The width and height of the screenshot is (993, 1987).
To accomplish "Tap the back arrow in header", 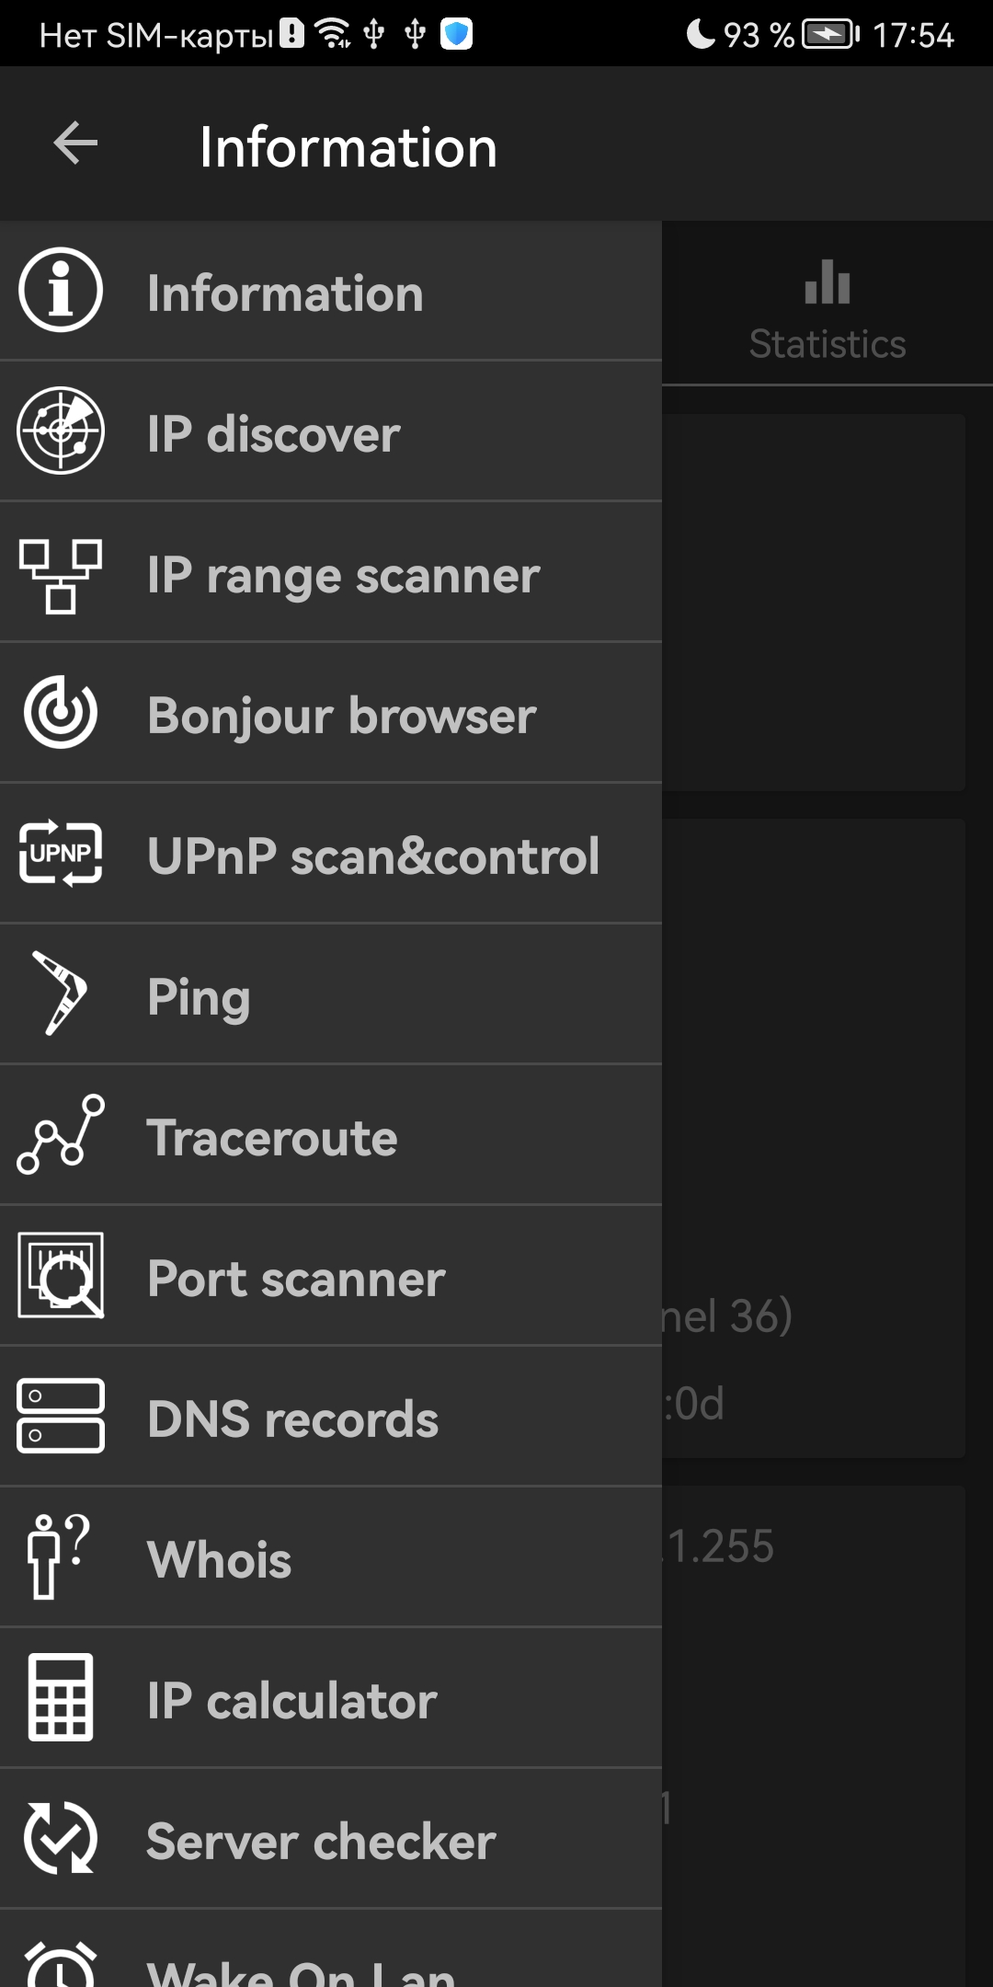I will 75,144.
